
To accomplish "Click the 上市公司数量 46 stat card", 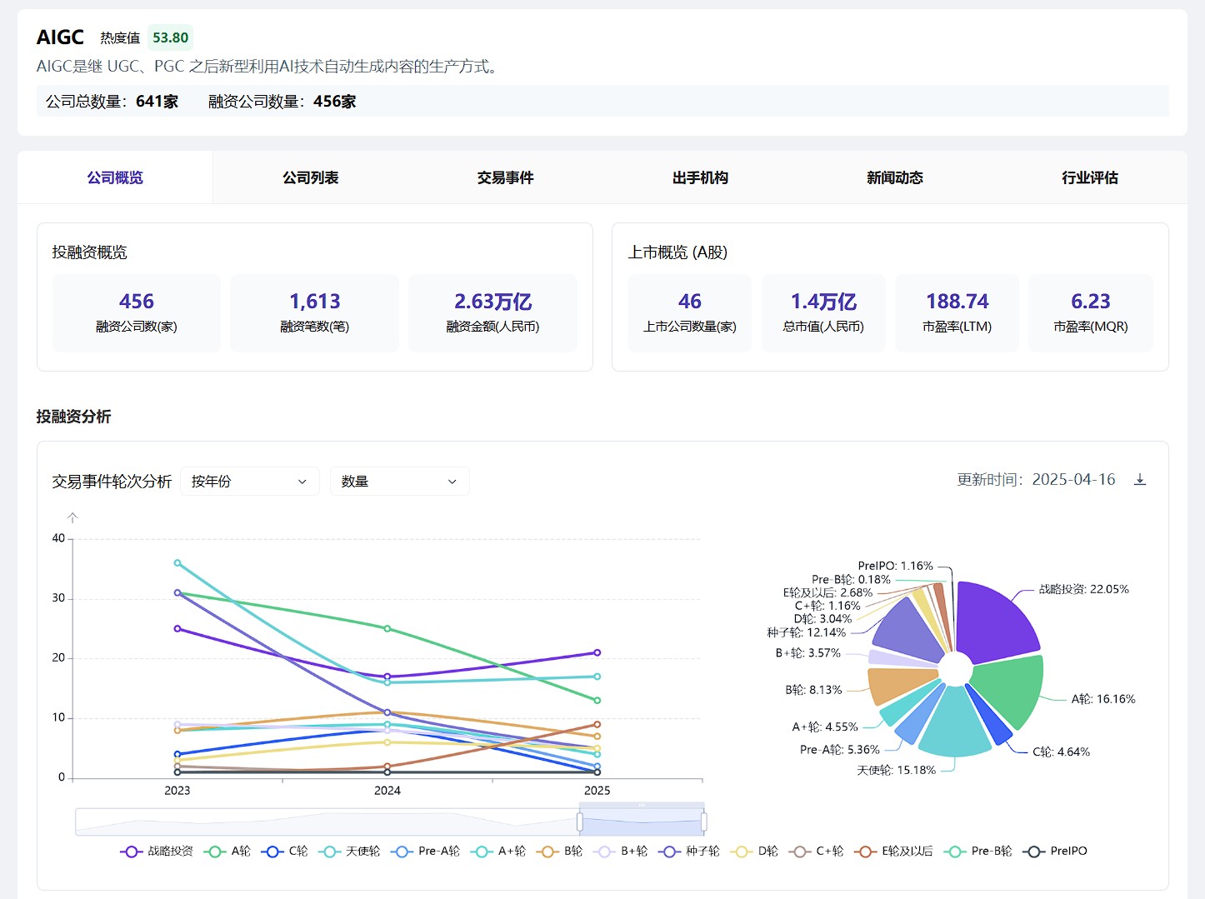I will tap(689, 312).
